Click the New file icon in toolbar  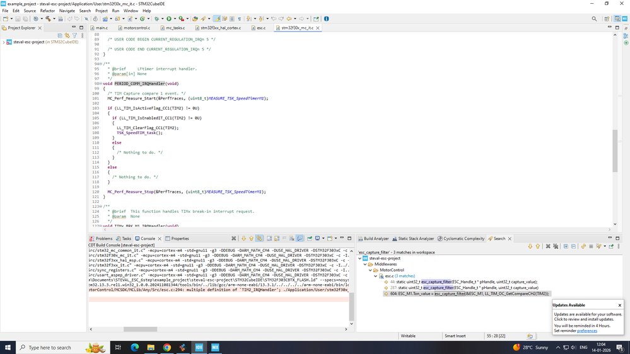5,18
